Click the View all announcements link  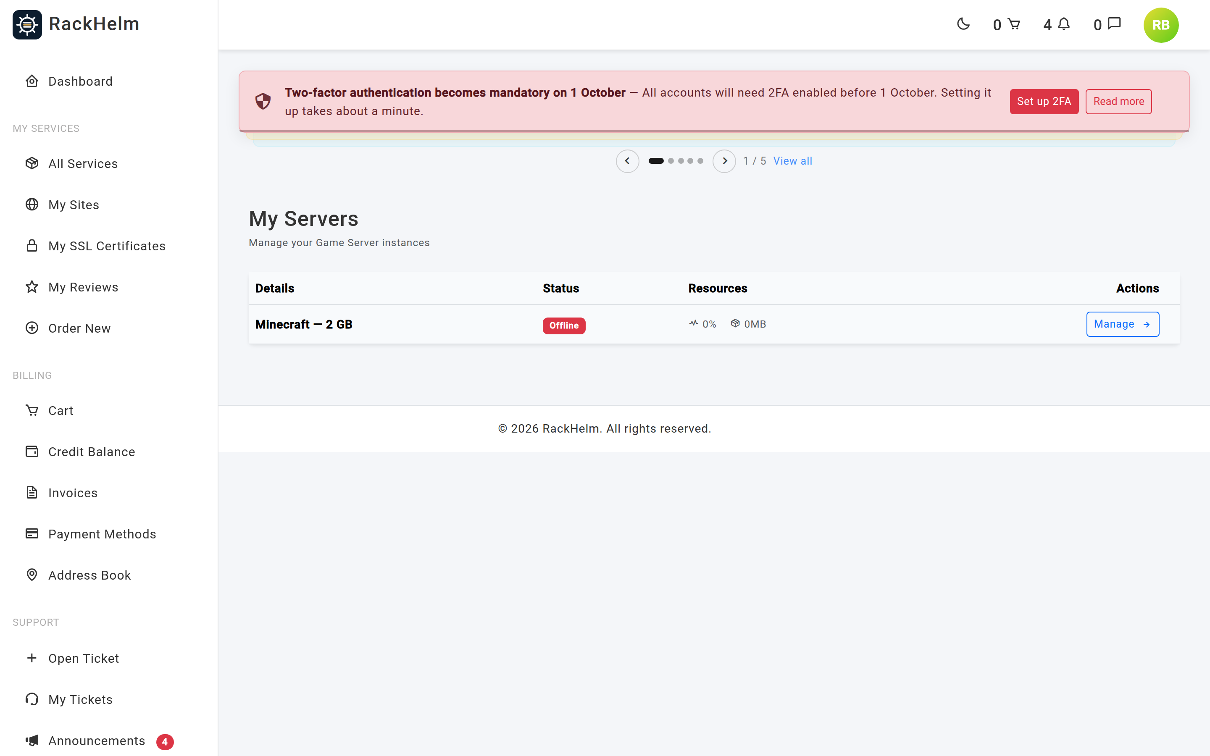[x=792, y=161]
